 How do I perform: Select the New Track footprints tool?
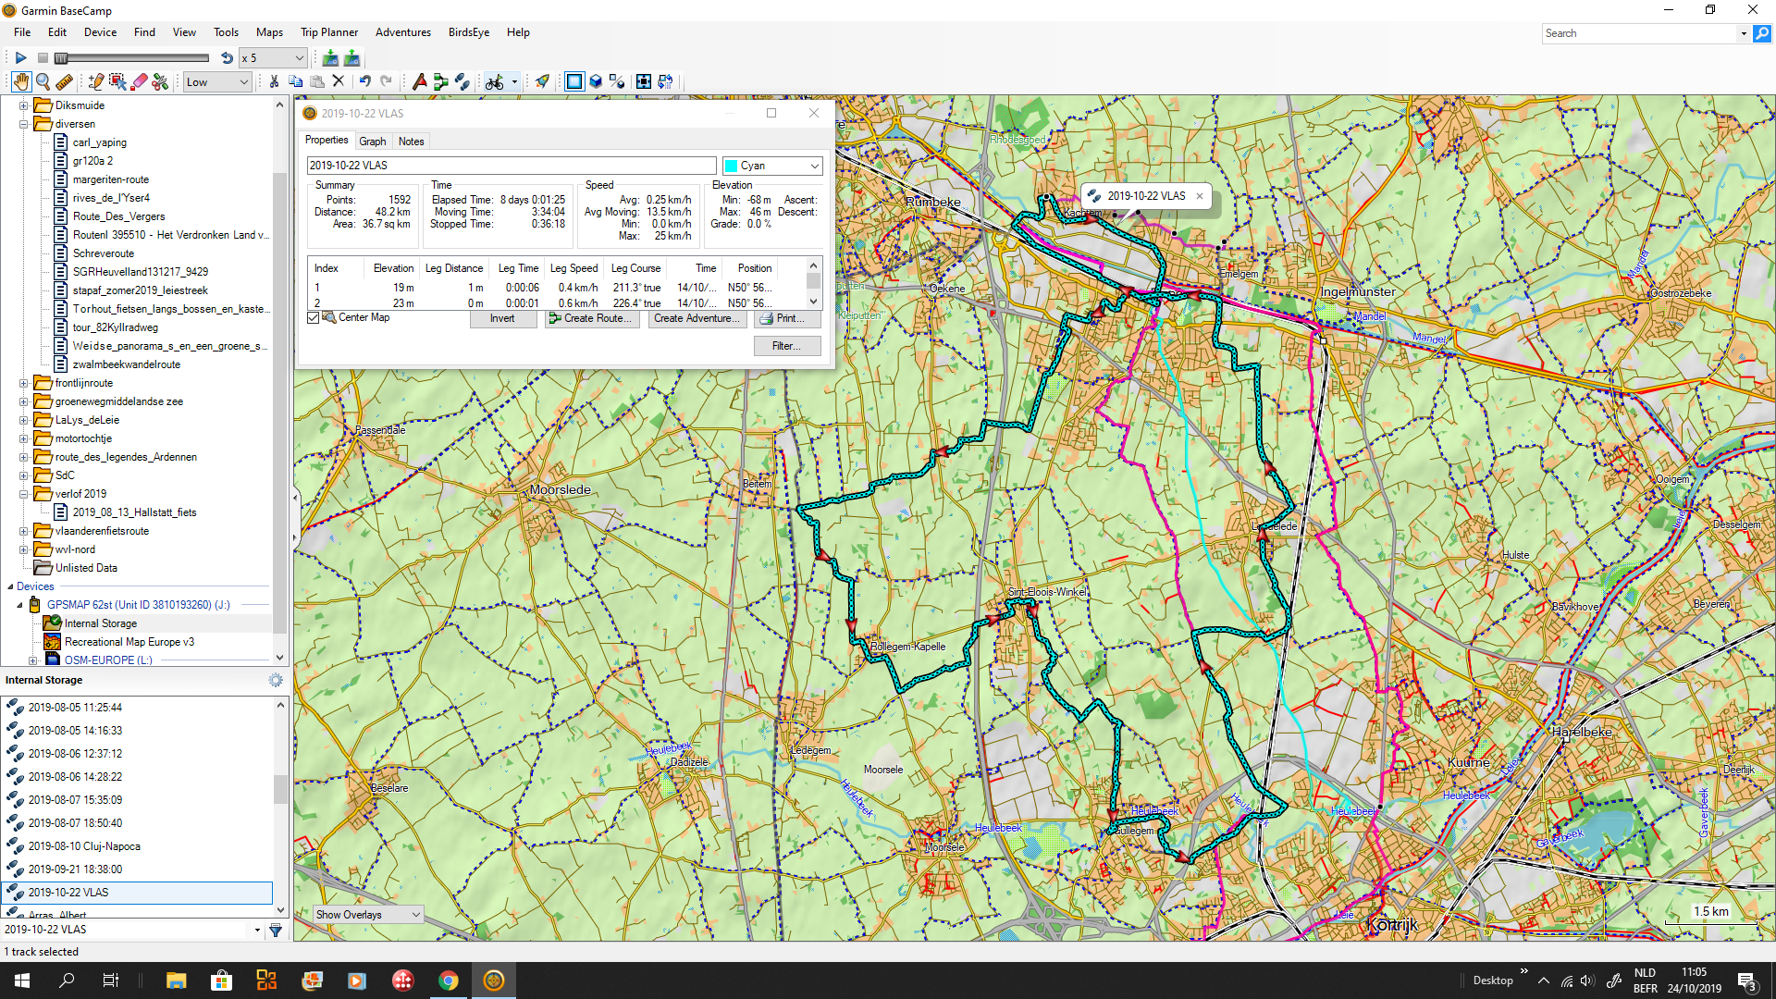(x=462, y=81)
